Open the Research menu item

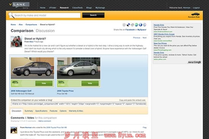point(64,8)
